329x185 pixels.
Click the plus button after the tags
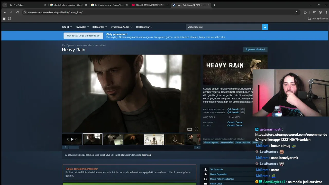coord(261,142)
